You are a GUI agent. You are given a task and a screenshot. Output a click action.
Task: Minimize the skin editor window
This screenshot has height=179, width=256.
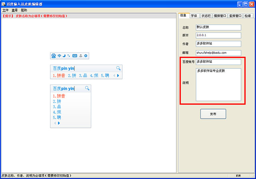(x=240, y=4)
